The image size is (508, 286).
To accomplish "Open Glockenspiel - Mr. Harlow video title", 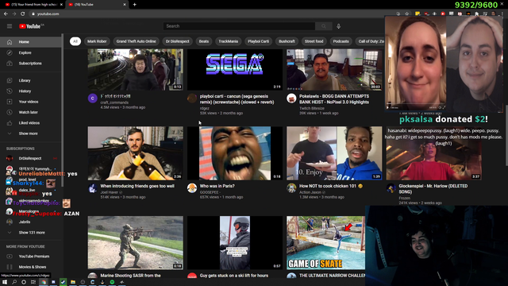I will pos(433,189).
